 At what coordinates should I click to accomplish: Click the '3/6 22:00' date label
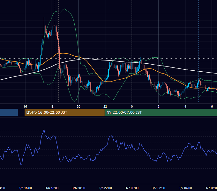tap(105, 188)
